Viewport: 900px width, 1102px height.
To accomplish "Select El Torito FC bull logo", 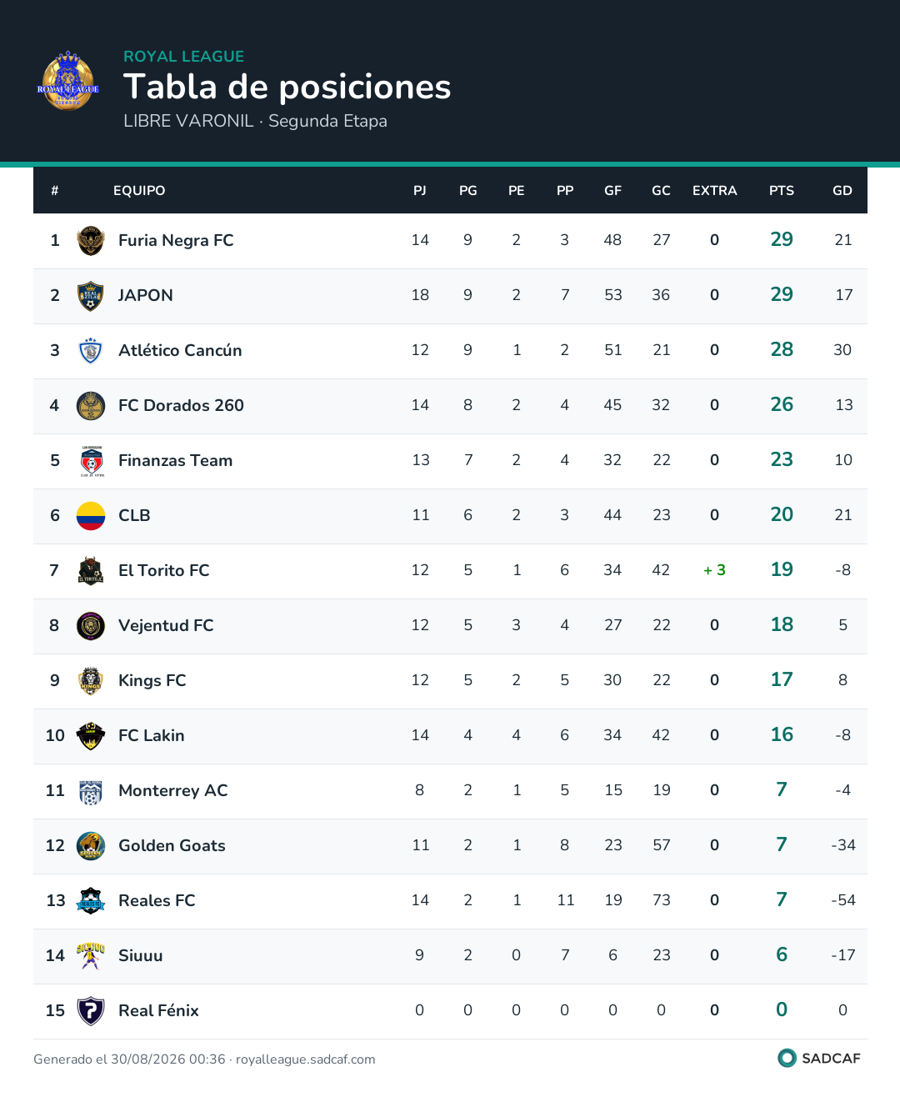I will [91, 571].
